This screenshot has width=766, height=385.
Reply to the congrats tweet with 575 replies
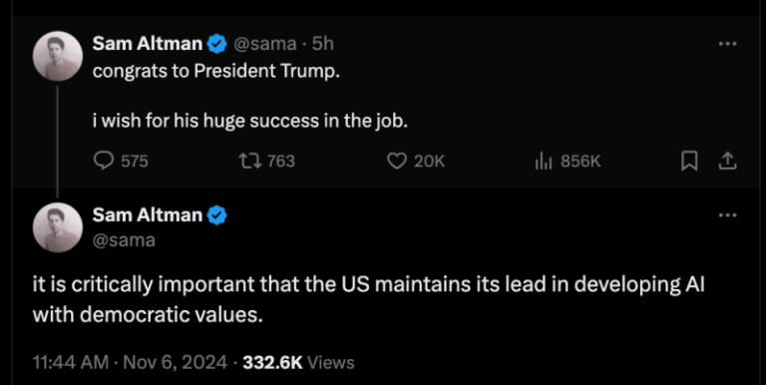[x=121, y=161]
